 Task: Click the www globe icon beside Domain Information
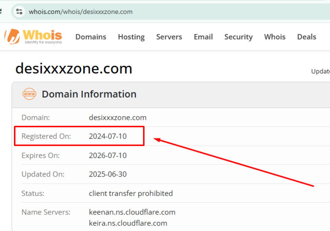point(29,94)
